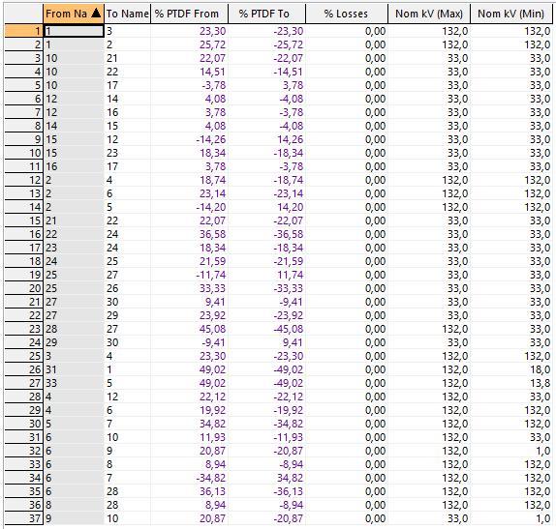Image resolution: width=556 pixels, height=529 pixels.
Task: Click % PTDF To value -11,93
Action: click(x=289, y=437)
